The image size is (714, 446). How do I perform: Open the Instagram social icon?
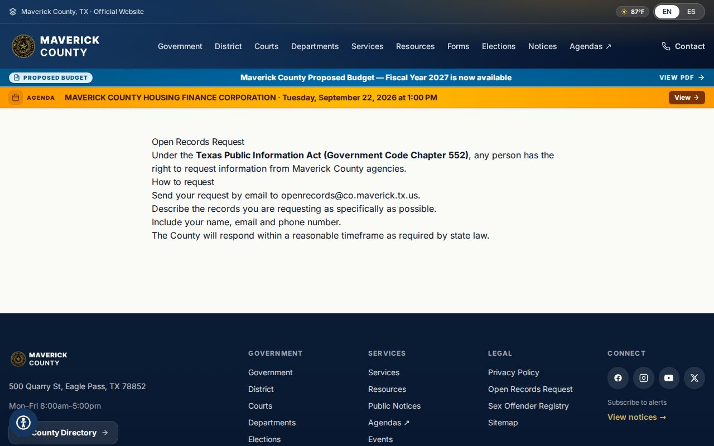644,378
